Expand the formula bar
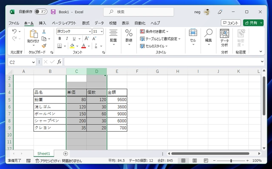272x169 pixels. tap(262, 61)
